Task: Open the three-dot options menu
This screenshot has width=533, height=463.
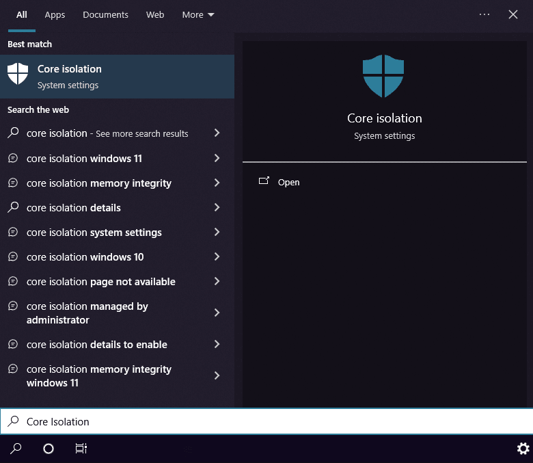Action: 484,14
